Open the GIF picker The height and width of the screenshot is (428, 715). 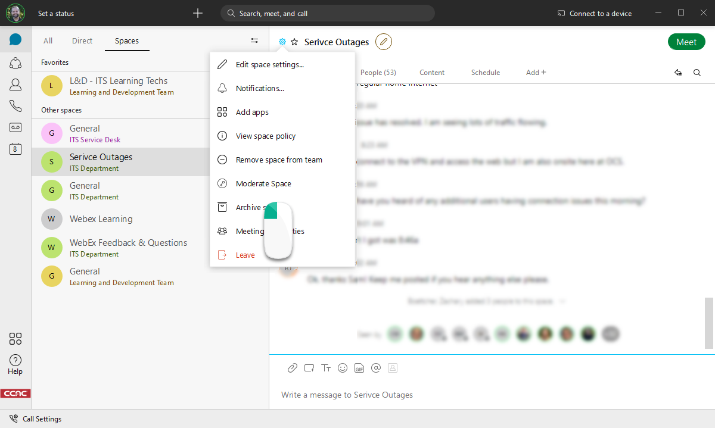pos(359,368)
